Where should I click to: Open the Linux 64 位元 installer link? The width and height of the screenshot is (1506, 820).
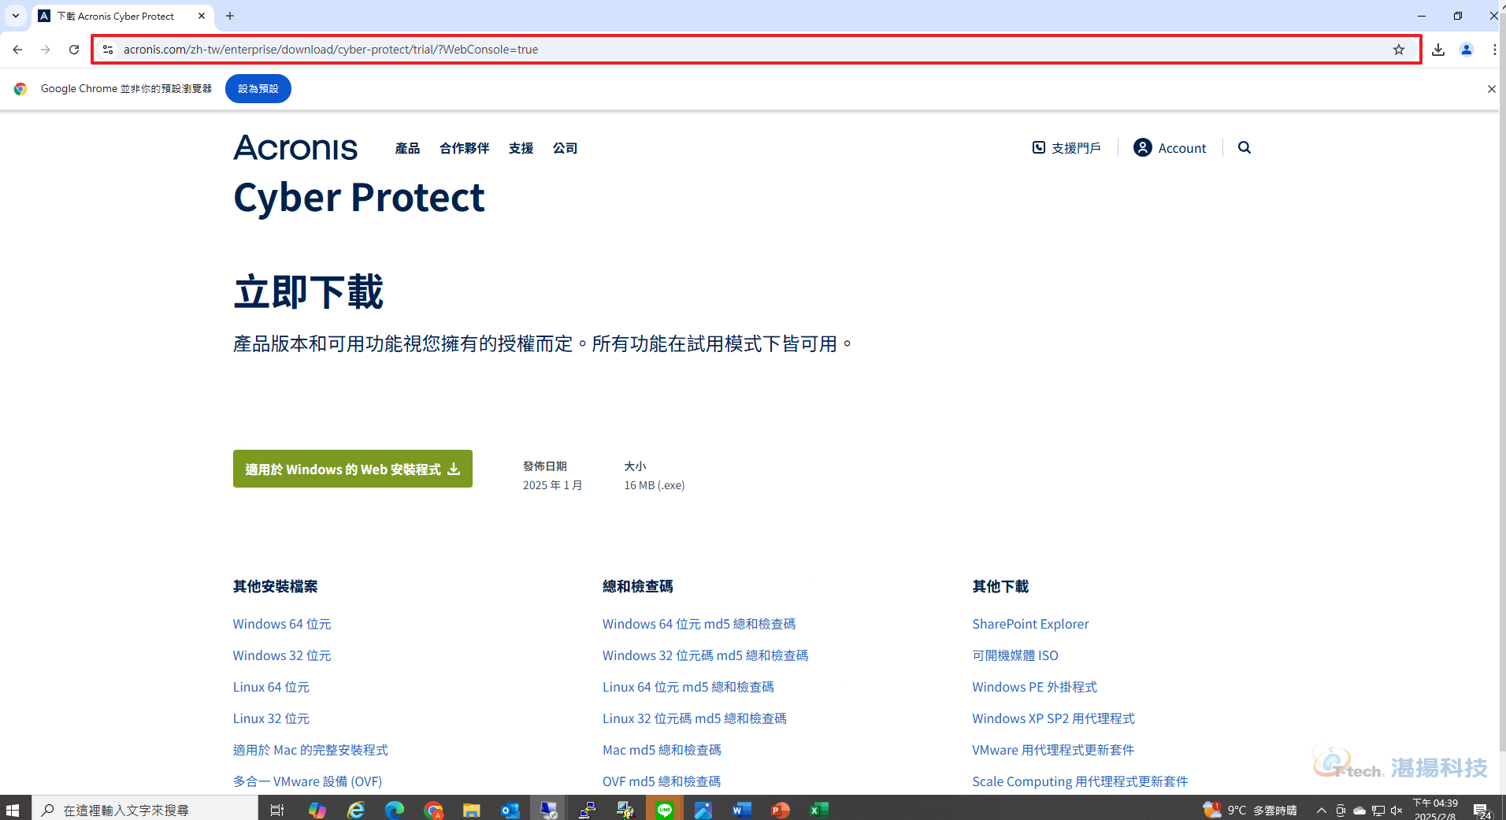point(271,687)
